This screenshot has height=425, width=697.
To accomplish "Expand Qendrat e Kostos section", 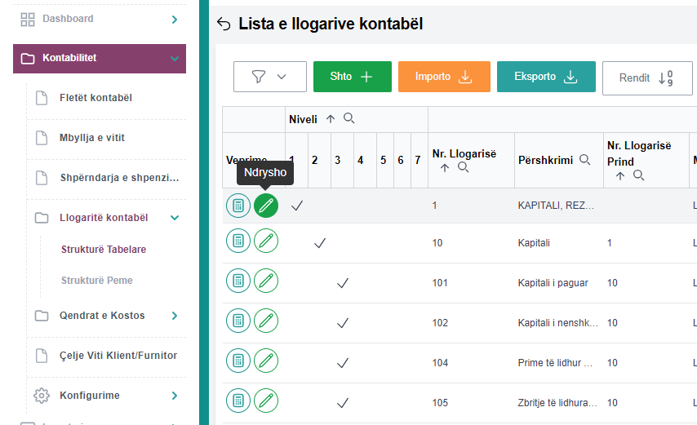I will [174, 316].
